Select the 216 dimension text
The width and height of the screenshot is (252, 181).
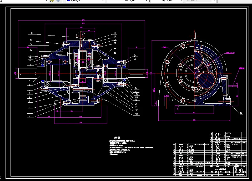click(x=81, y=117)
